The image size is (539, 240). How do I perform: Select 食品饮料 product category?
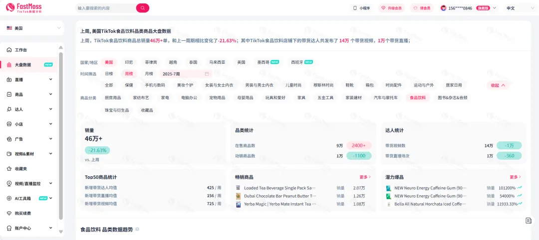pos(418,98)
